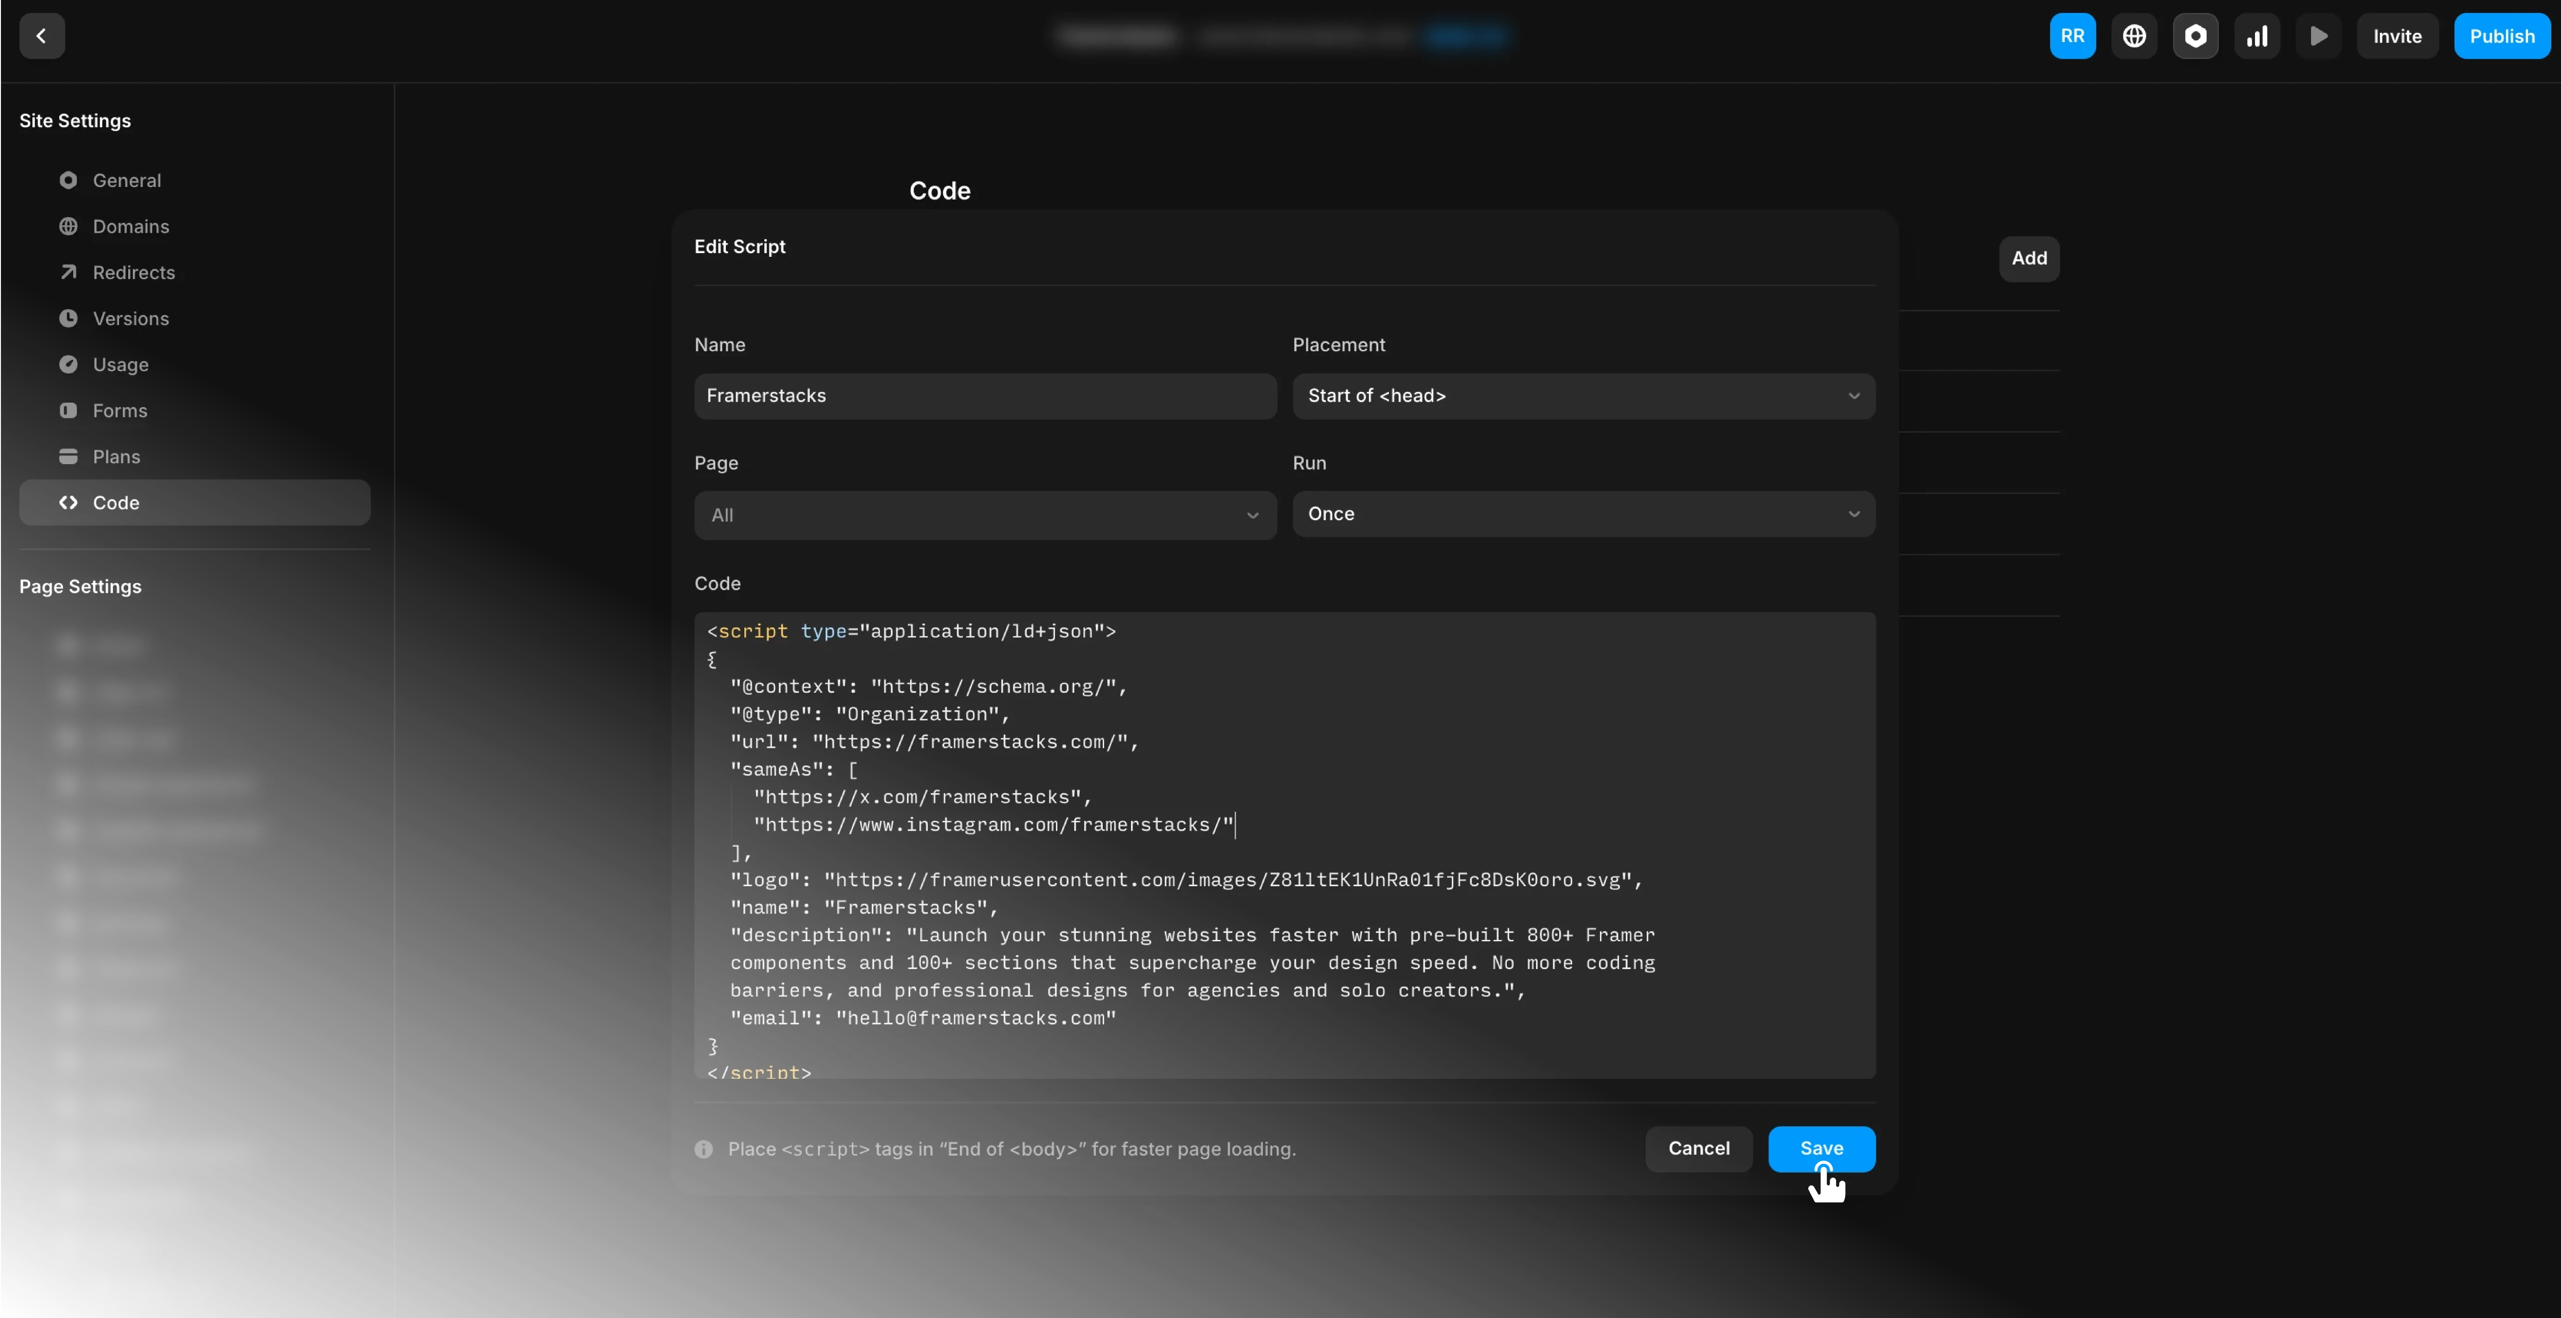Image resolution: width=2561 pixels, height=1318 pixels.
Task: Open Plans settings
Action: (195, 456)
